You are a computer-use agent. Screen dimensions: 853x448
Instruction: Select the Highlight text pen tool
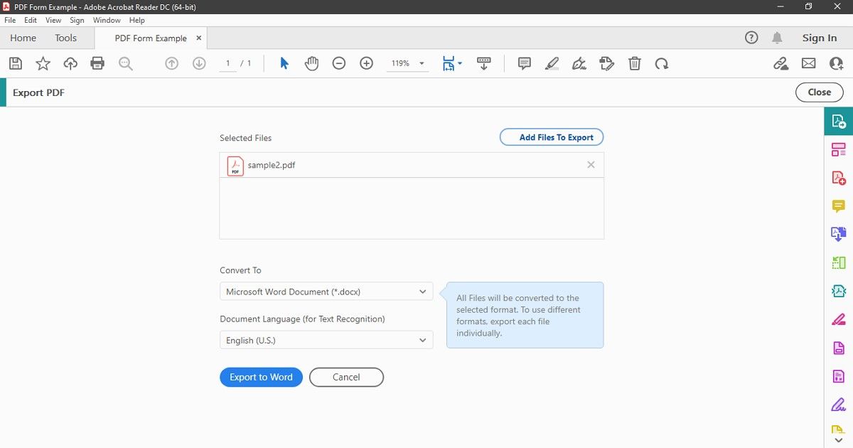552,63
